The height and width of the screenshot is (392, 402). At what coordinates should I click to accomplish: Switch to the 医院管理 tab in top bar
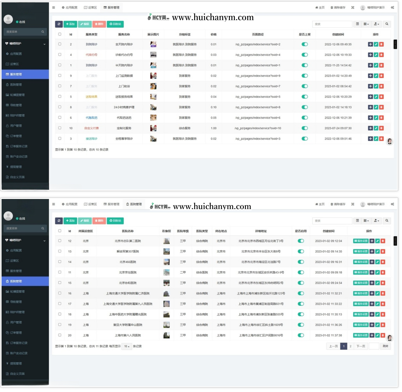[x=134, y=204]
